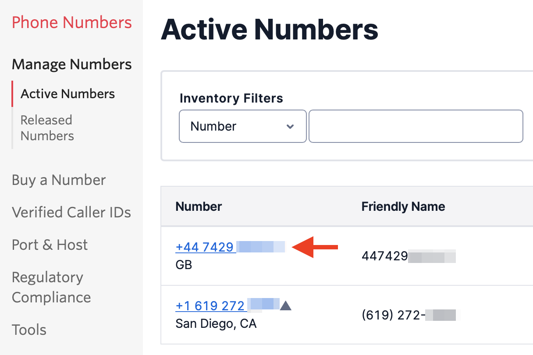Image resolution: width=533 pixels, height=355 pixels.
Task: Go to Released Numbers in sidebar
Action: [47, 128]
